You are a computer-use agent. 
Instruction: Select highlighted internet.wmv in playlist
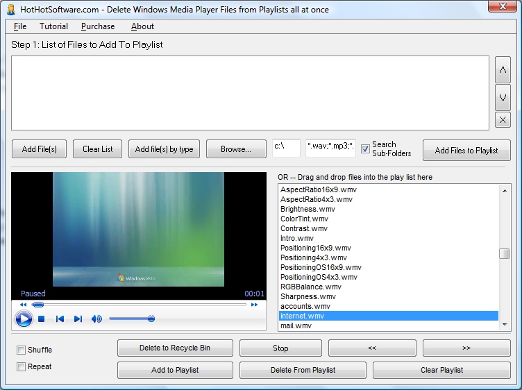(x=389, y=316)
